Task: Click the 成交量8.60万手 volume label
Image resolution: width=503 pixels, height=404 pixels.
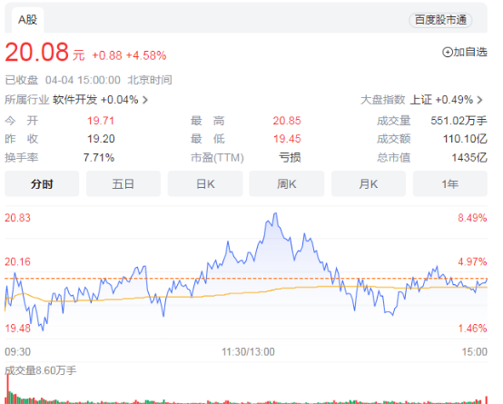Action: [x=41, y=370]
